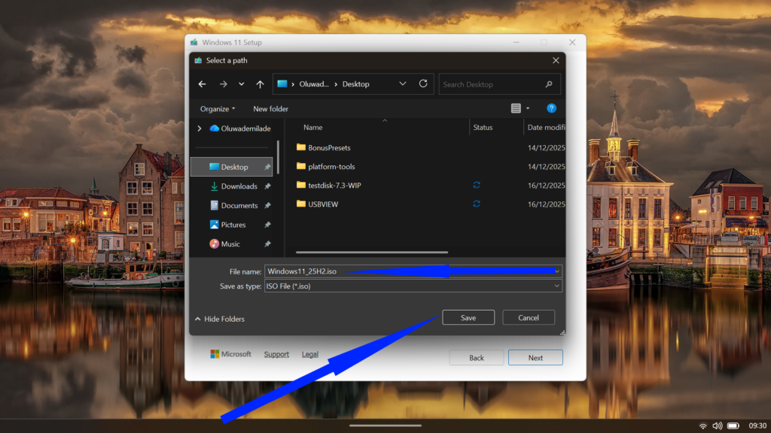Click the volume icon in system tray
Screen dimensions: 771x433
pos(717,425)
